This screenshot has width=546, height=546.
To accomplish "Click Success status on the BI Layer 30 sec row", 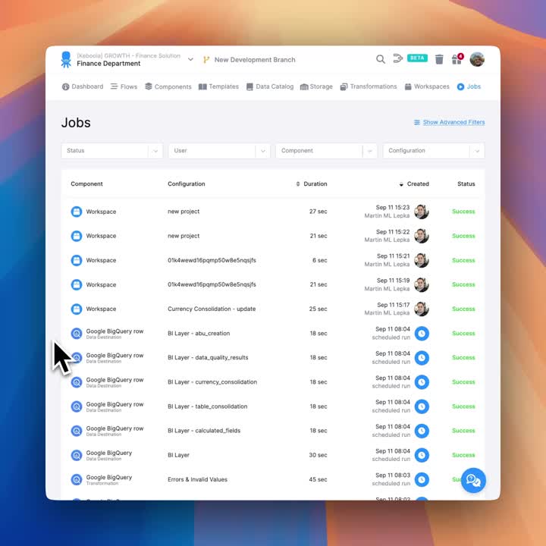I will tap(463, 455).
